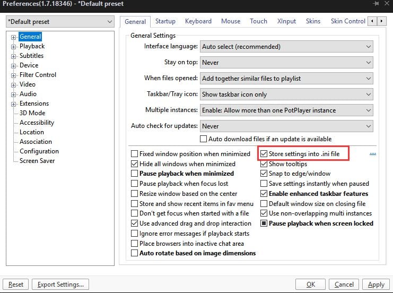The image size is (393, 293).
Task: Switch to the Startup tab
Action: 165,21
